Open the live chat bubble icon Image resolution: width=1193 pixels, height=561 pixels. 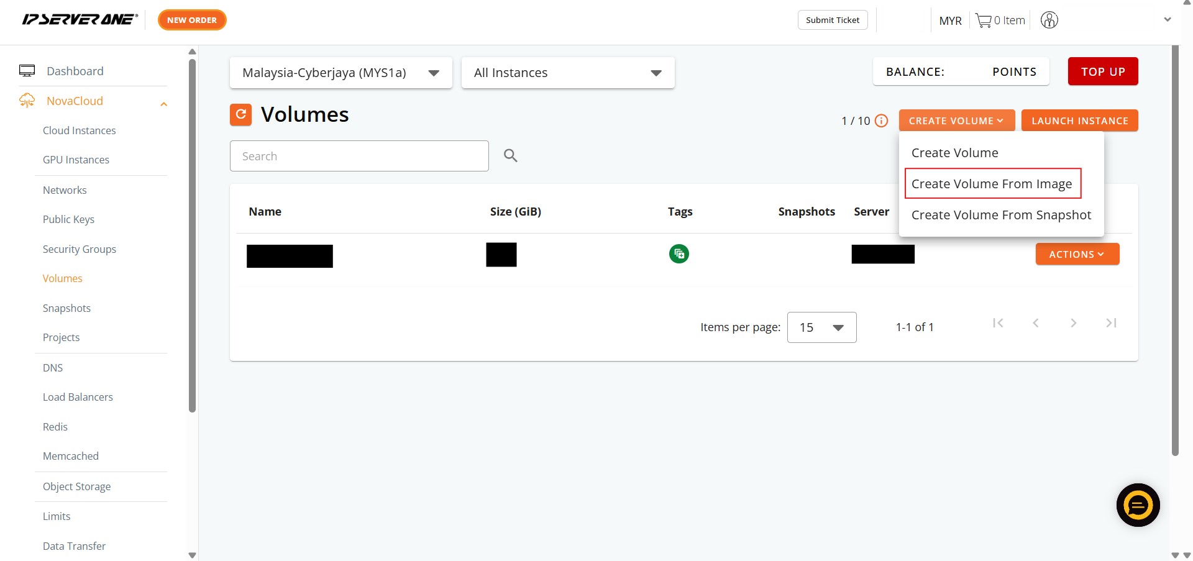[1138, 505]
